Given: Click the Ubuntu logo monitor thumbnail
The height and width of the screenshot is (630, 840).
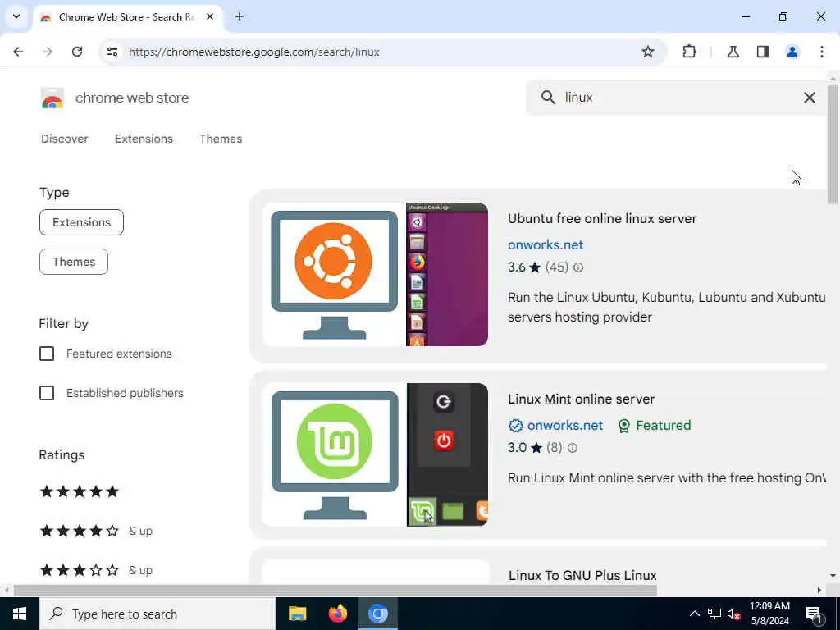Looking at the screenshot, I should (x=335, y=275).
